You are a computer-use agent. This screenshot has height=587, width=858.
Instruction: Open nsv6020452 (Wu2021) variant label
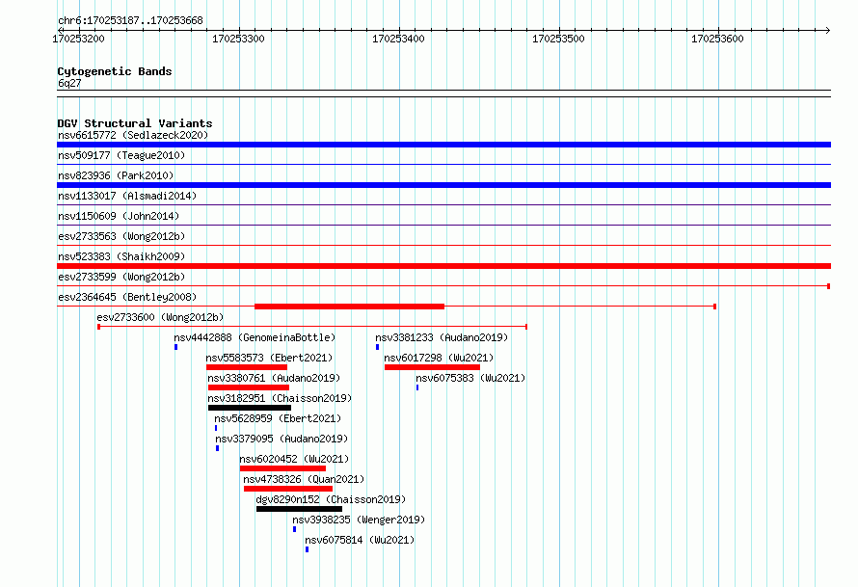[x=294, y=459]
